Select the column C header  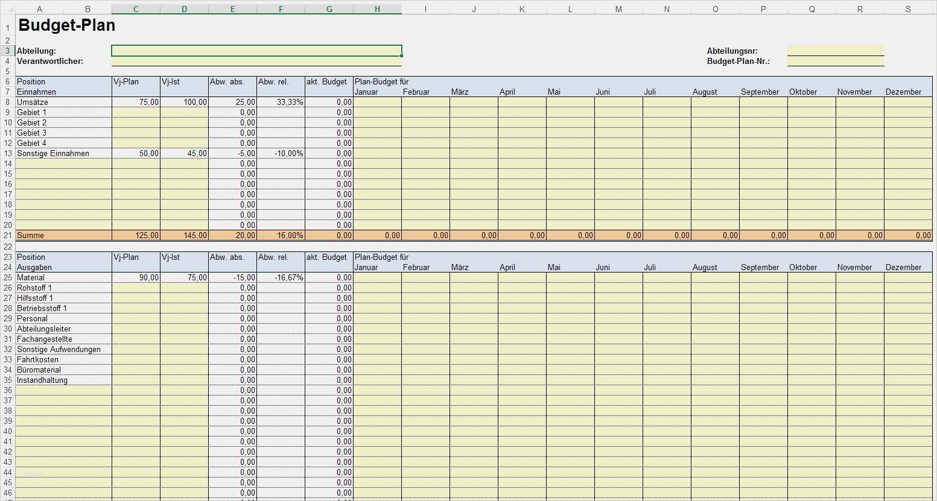pos(136,8)
